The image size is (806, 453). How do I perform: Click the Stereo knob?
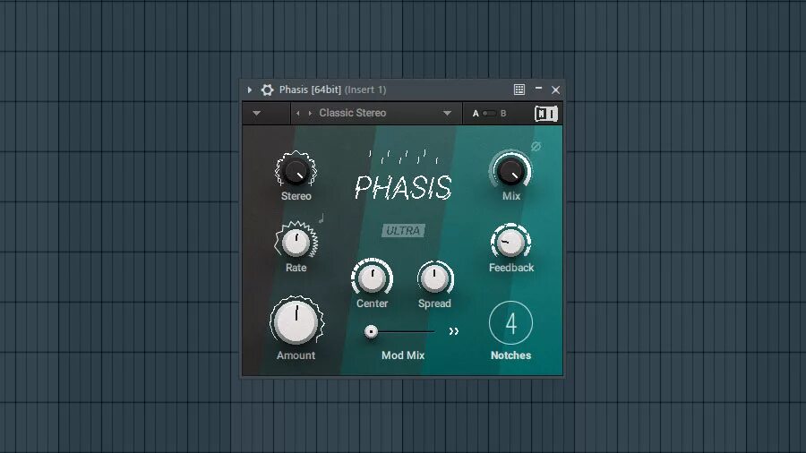pos(296,170)
